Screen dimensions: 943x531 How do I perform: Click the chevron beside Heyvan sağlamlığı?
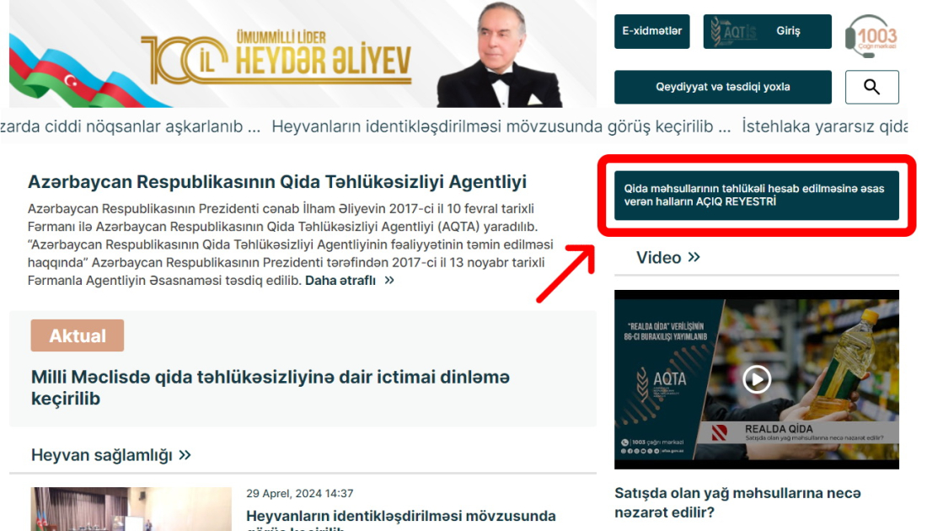click(x=185, y=454)
